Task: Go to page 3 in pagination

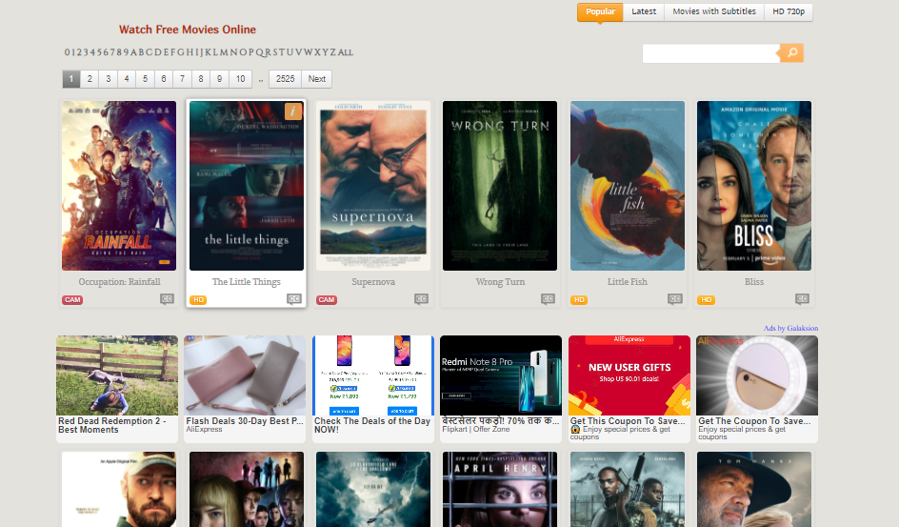Action: pyautogui.click(x=108, y=79)
